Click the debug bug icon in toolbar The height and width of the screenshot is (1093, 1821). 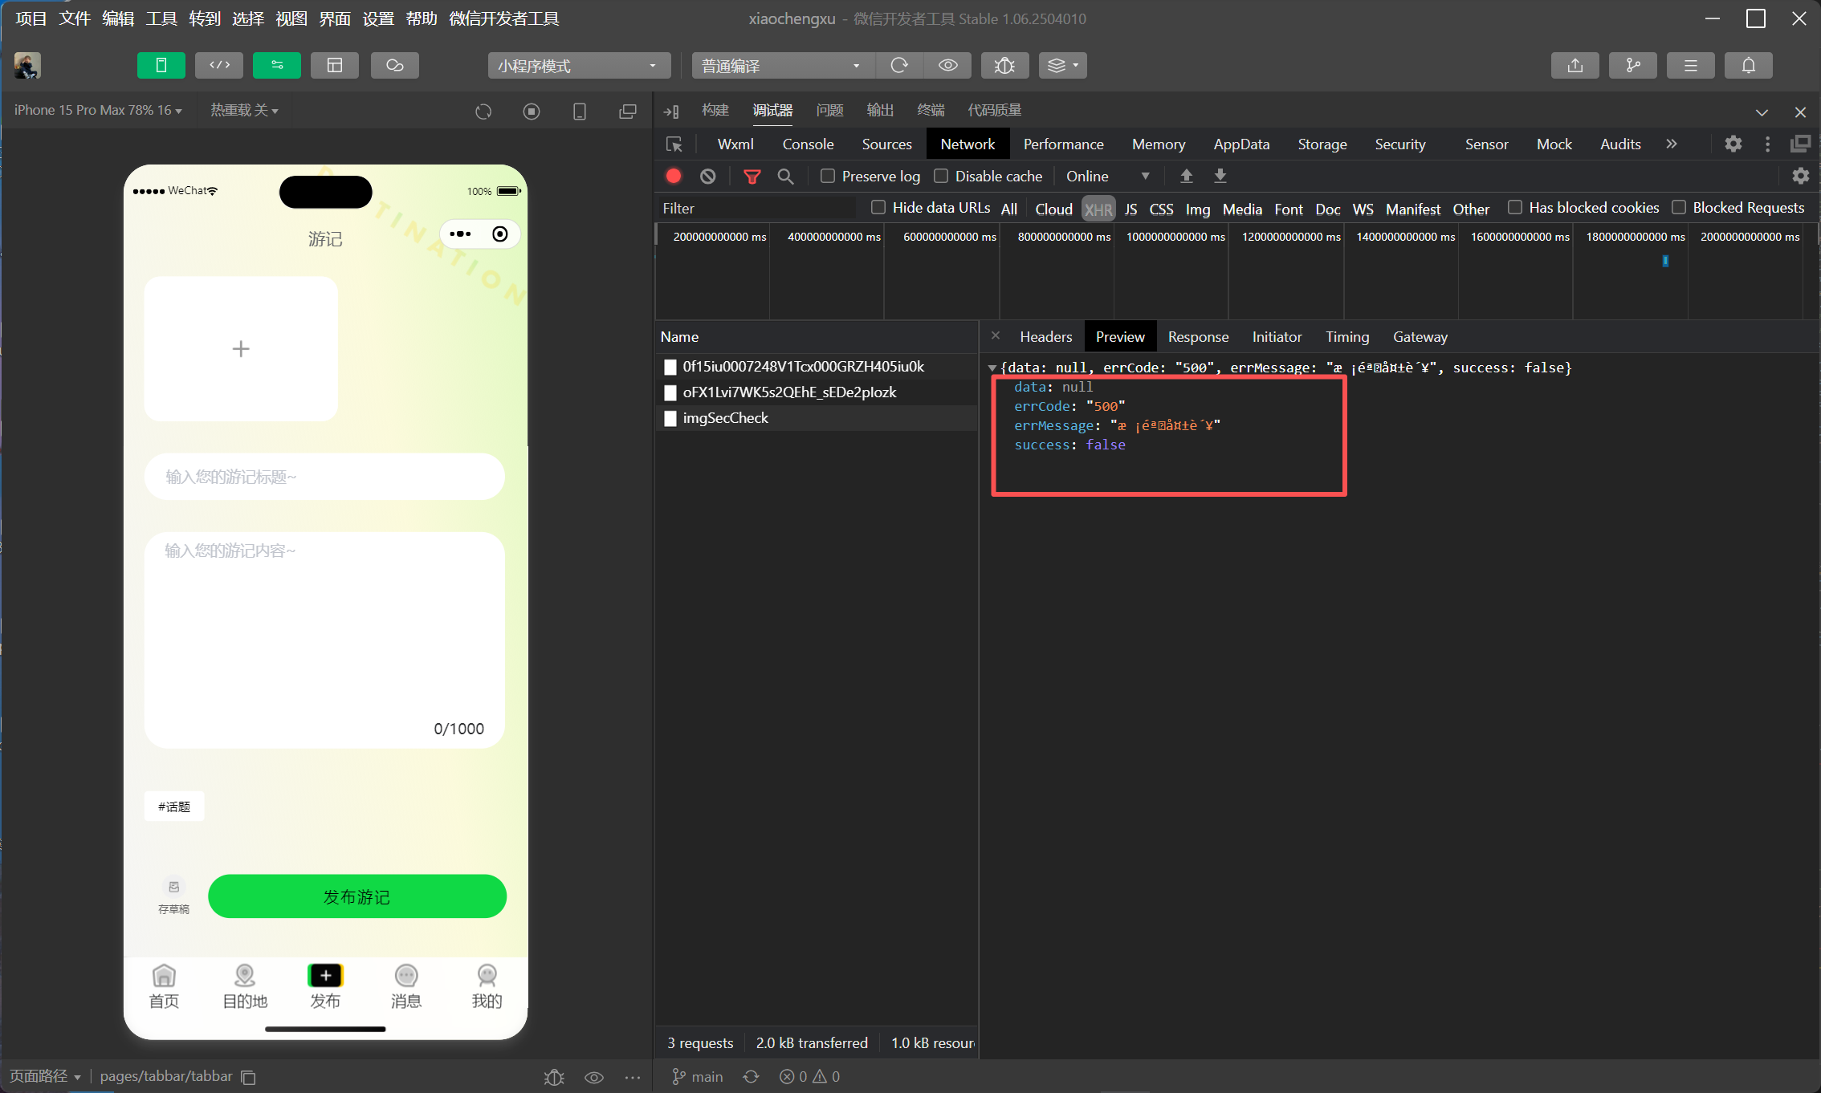tap(1004, 65)
